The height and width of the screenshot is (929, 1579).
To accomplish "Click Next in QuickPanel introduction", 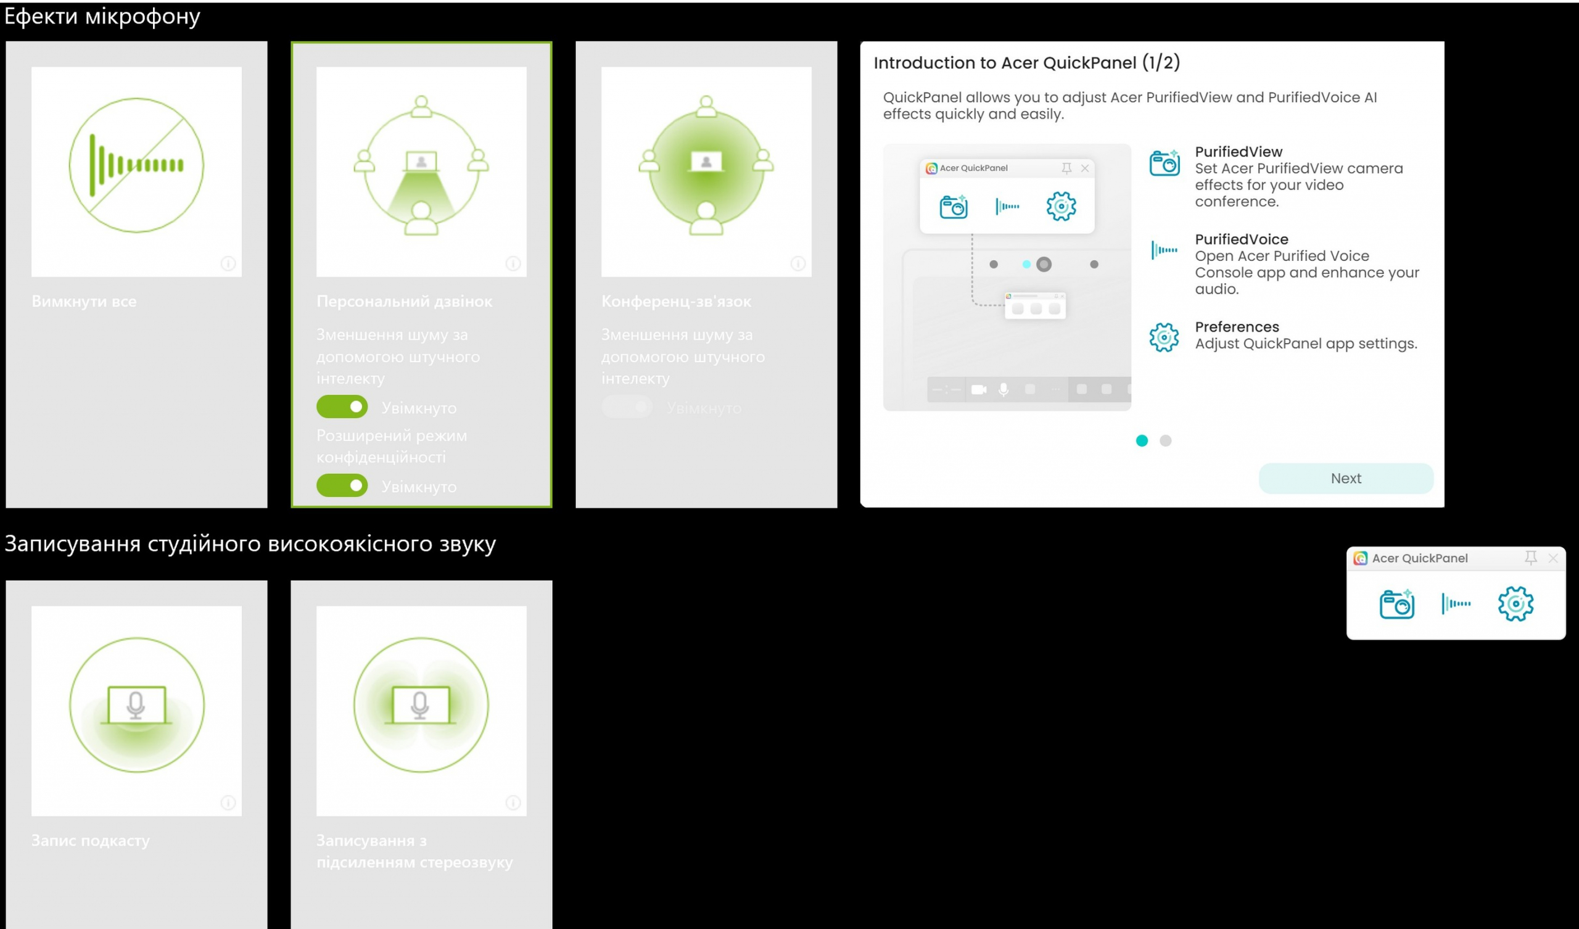I will (1345, 478).
